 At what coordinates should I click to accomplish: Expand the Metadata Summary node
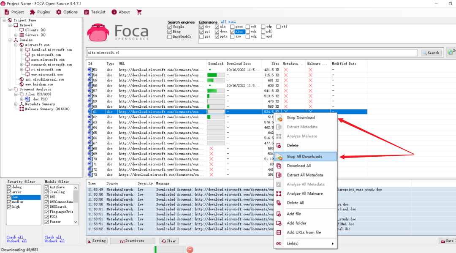(x=16, y=104)
